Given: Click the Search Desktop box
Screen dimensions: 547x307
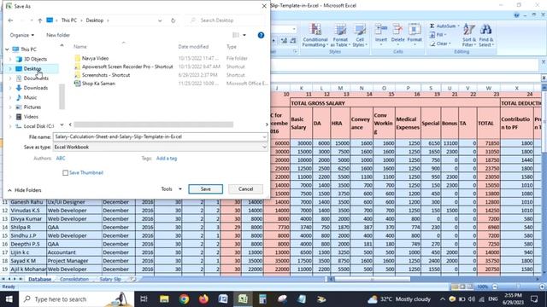Looking at the screenshot, I should click(226, 20).
